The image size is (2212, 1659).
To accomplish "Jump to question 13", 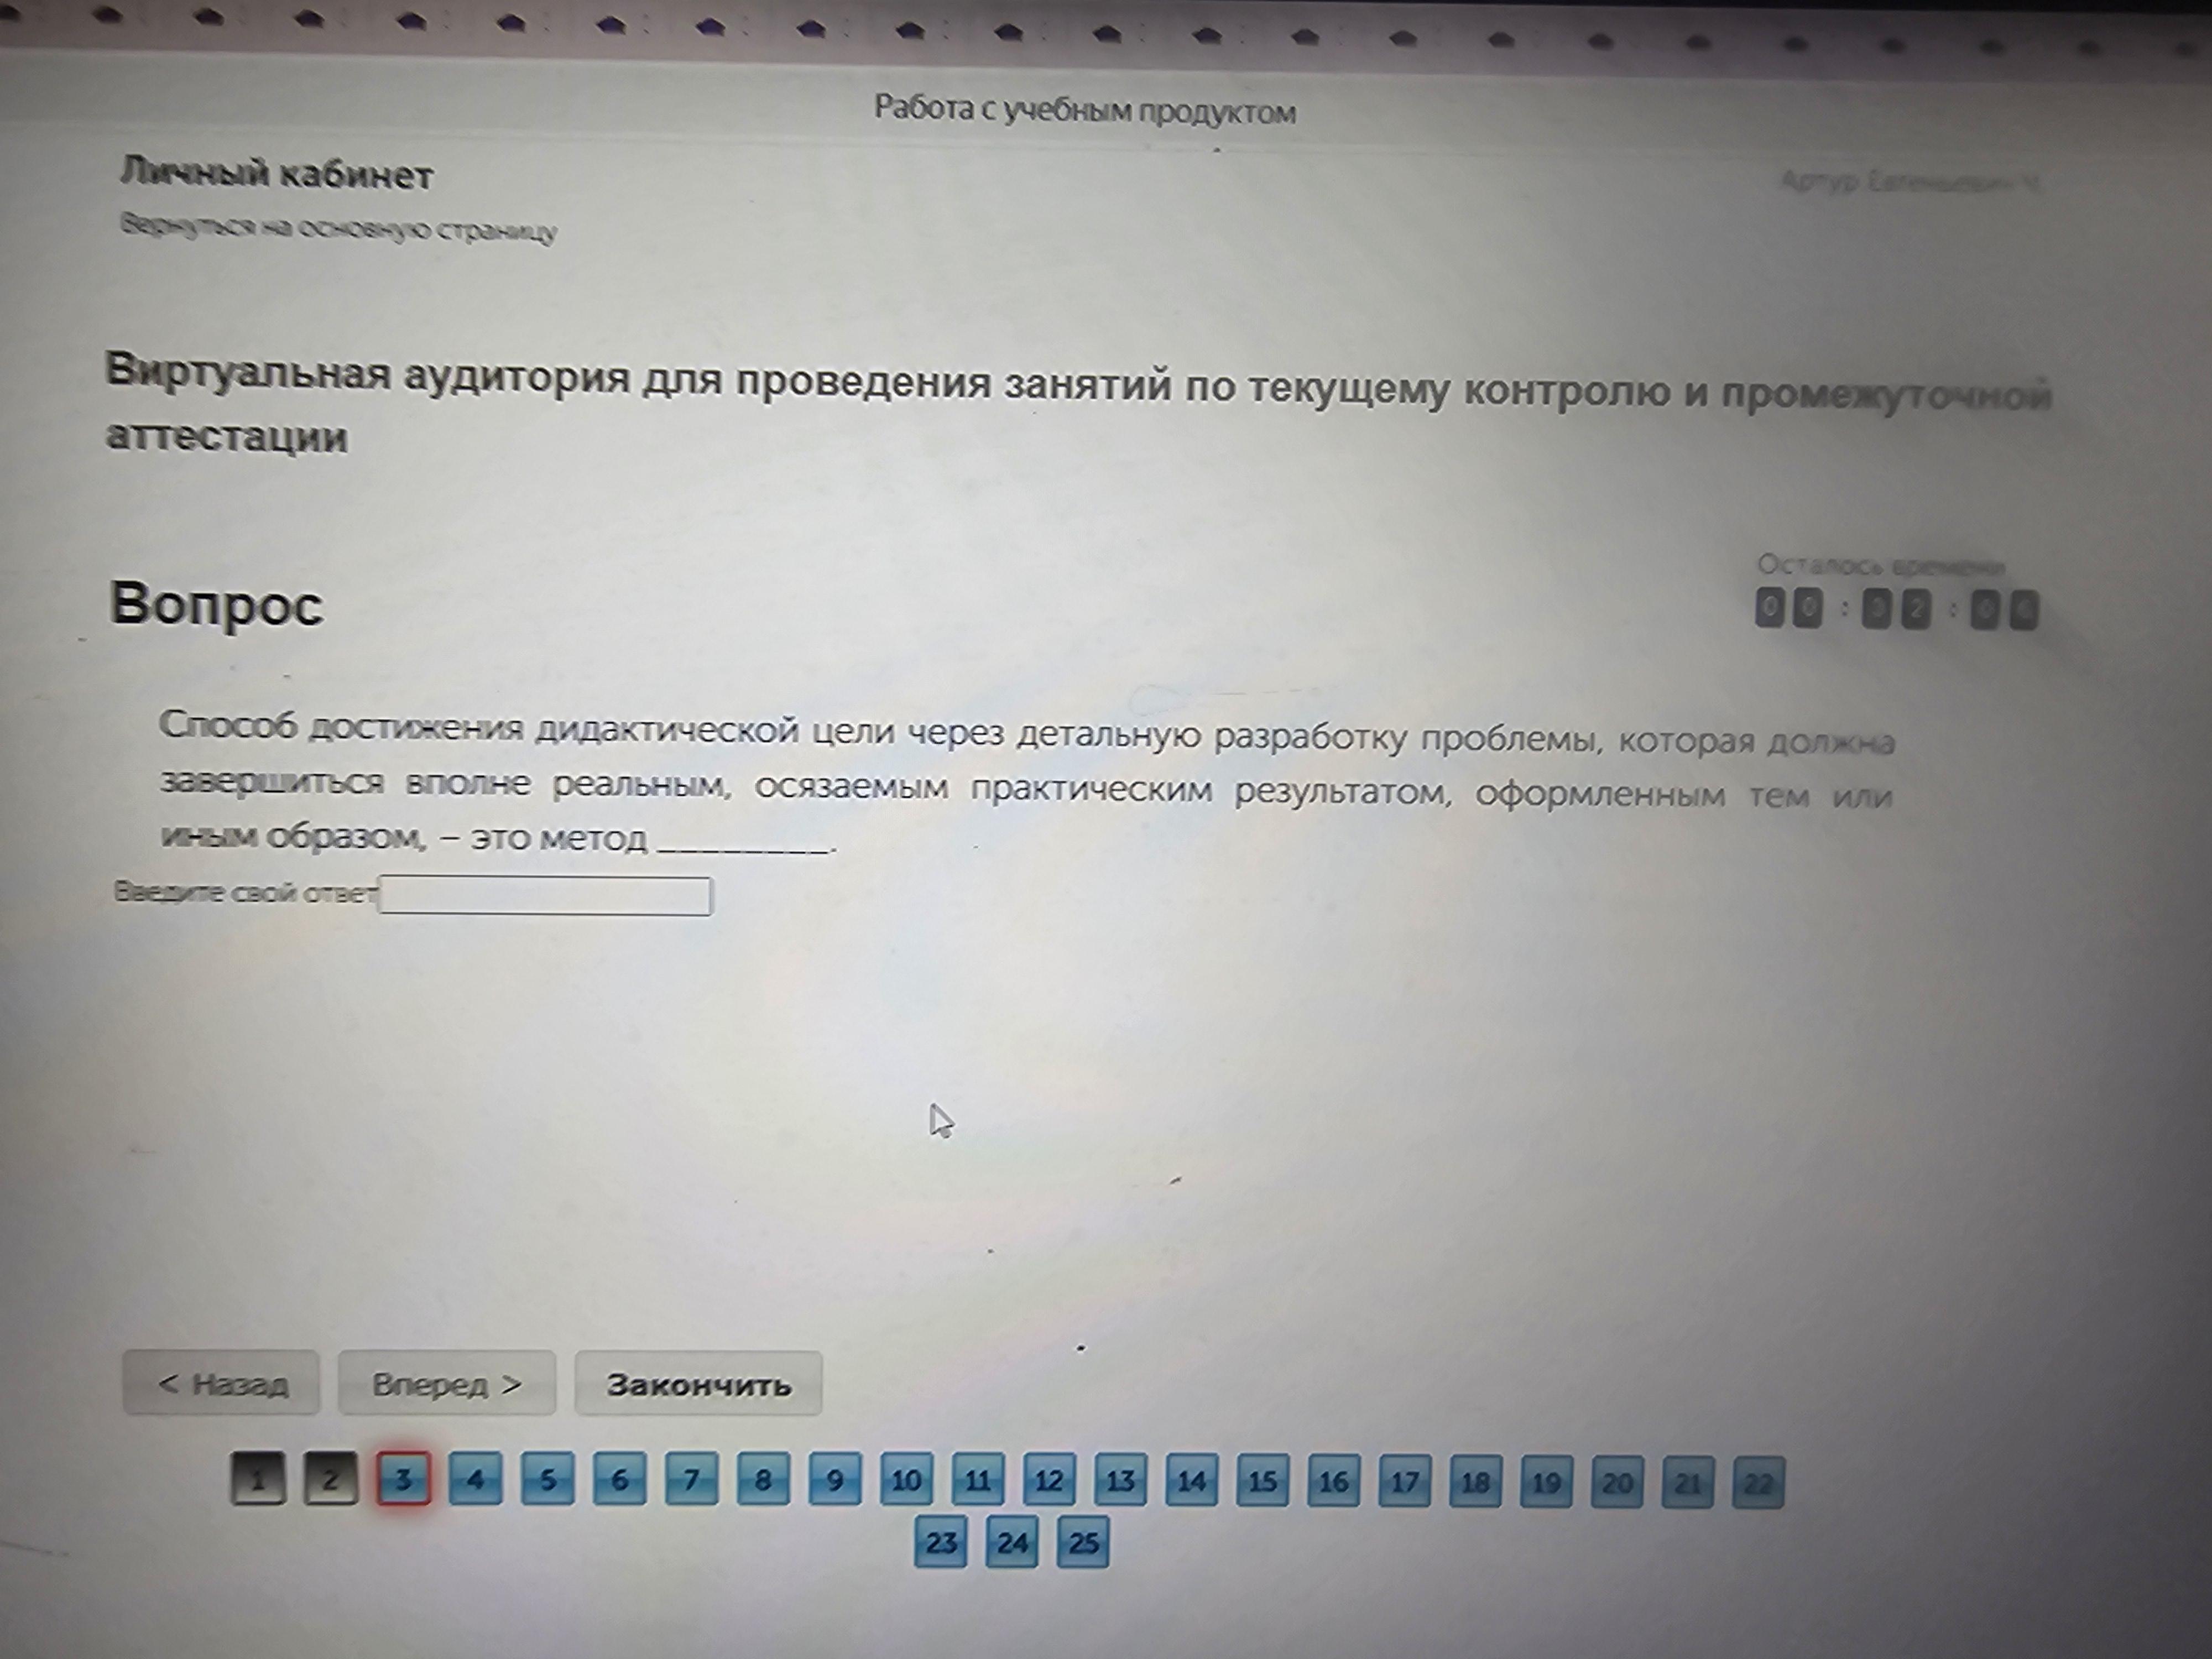I will [x=1120, y=1481].
